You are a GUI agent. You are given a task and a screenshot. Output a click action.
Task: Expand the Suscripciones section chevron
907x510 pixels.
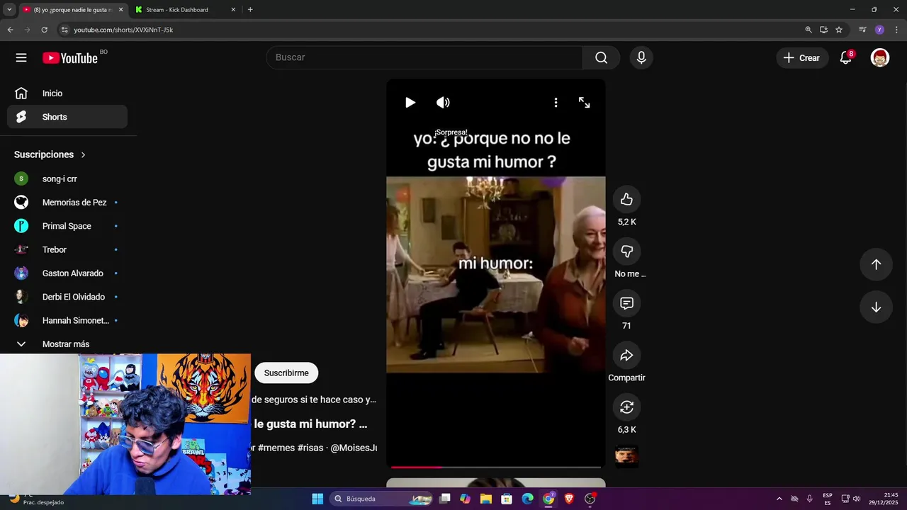[x=83, y=154]
